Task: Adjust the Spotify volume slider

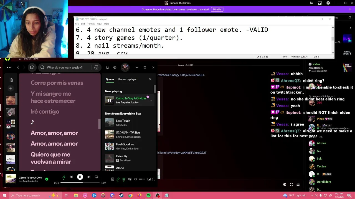Action: [x=142, y=179]
